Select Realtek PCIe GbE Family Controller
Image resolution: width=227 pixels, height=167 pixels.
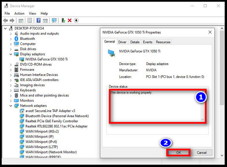pos(52,121)
